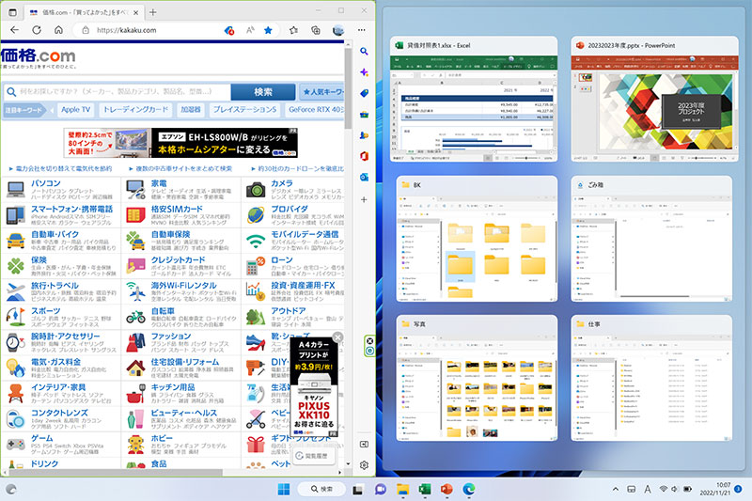The image size is (752, 501).
Task: Select the ごみ箱 window thumbnail
Action: coord(651,239)
